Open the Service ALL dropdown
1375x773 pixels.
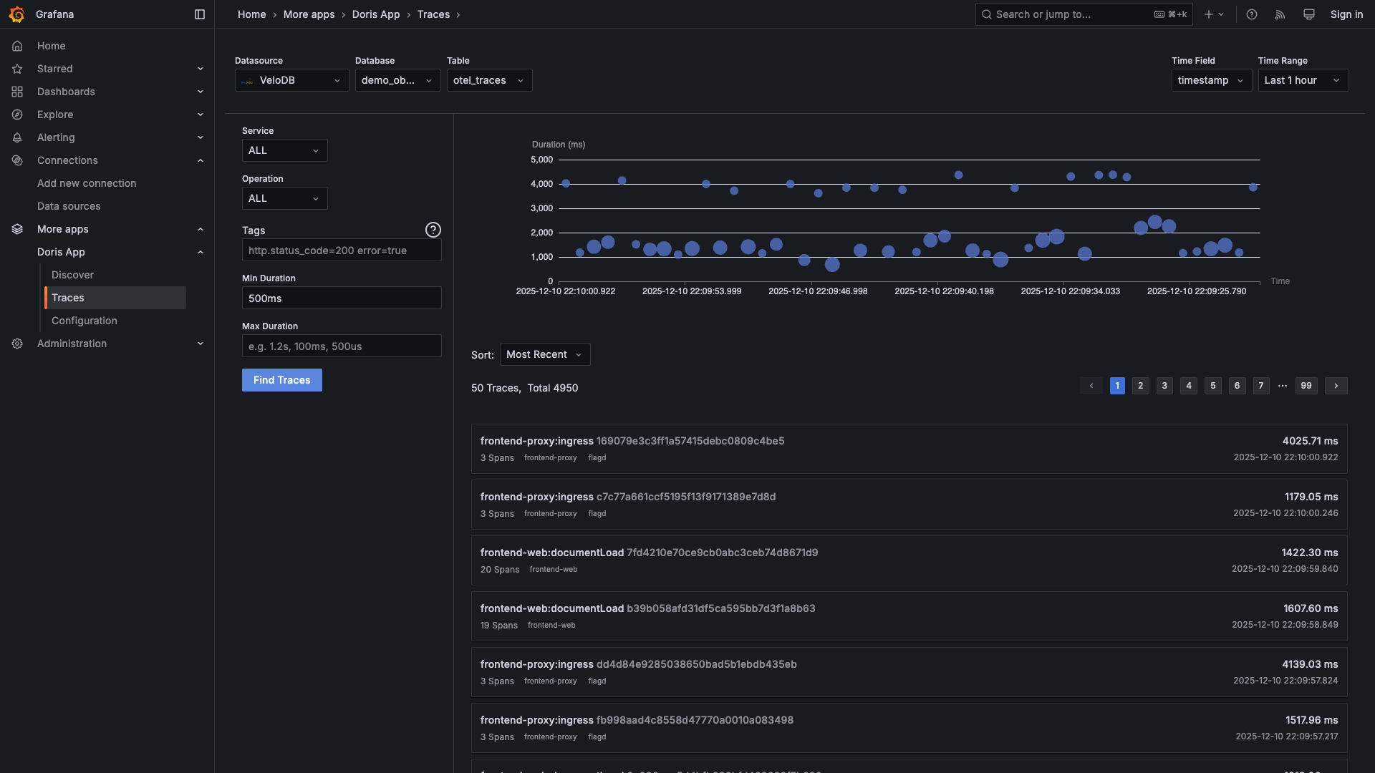[x=284, y=150]
